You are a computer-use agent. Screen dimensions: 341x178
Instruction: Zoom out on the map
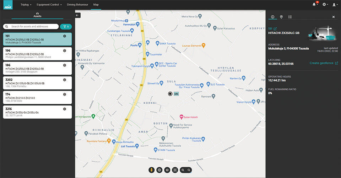pyautogui.click(x=189, y=170)
